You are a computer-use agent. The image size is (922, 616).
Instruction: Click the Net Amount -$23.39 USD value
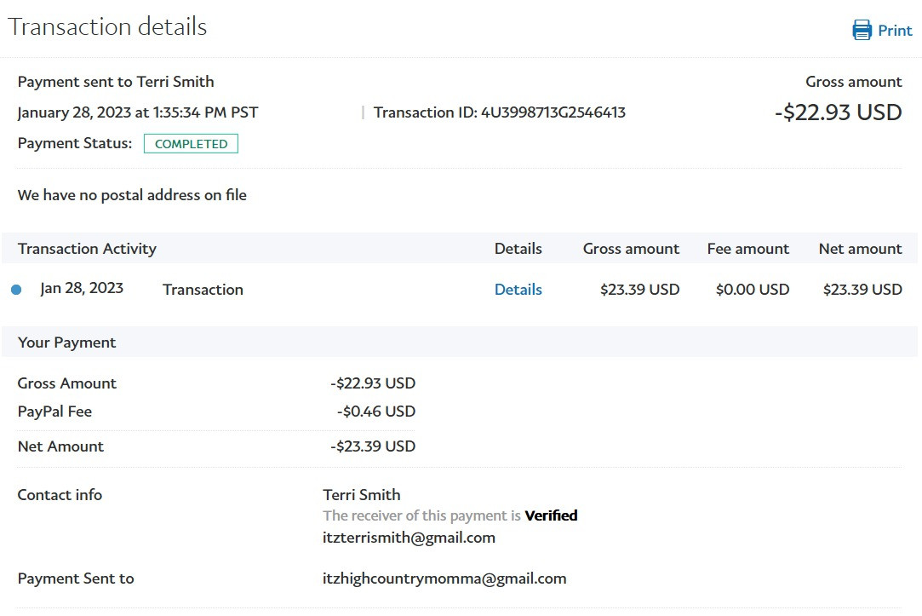click(x=373, y=446)
